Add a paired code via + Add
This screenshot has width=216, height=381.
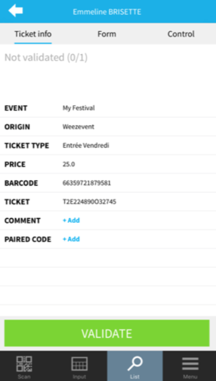pyautogui.click(x=71, y=239)
